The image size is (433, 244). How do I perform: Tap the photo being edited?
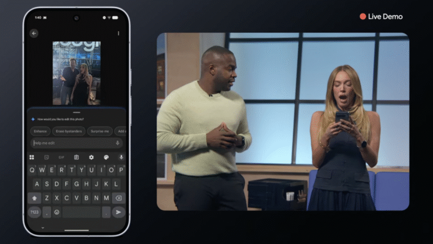(77, 73)
